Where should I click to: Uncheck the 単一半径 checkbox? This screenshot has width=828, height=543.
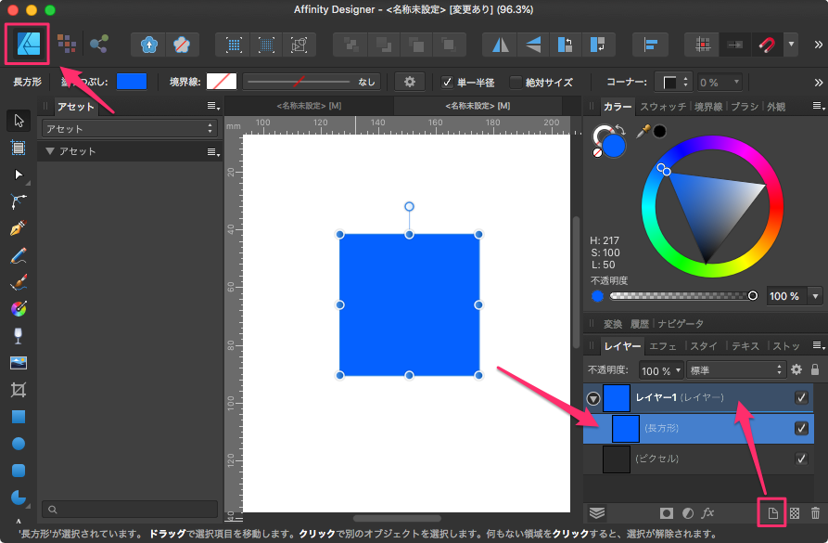coord(447,82)
